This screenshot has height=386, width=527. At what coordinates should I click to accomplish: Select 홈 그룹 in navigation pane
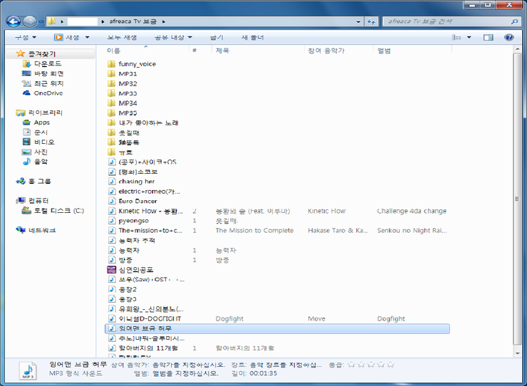(x=33, y=181)
